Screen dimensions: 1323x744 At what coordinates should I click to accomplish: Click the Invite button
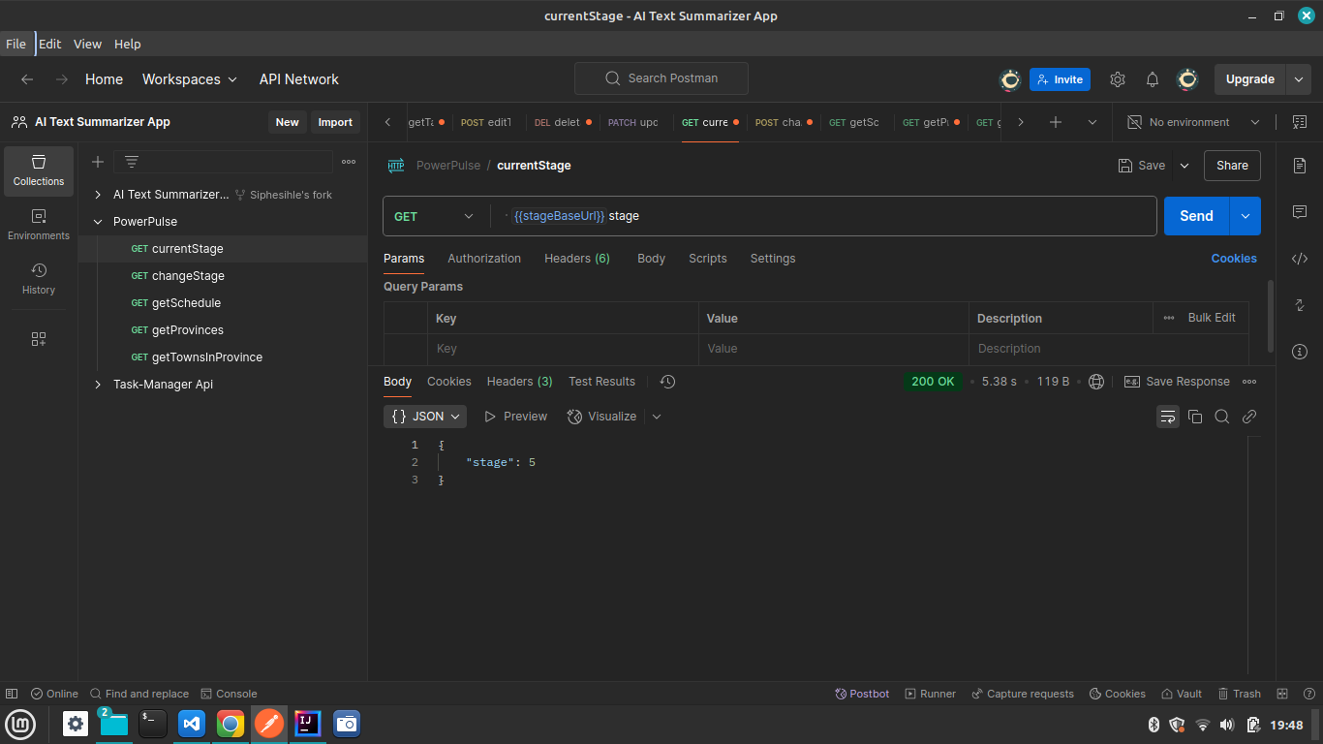point(1060,79)
